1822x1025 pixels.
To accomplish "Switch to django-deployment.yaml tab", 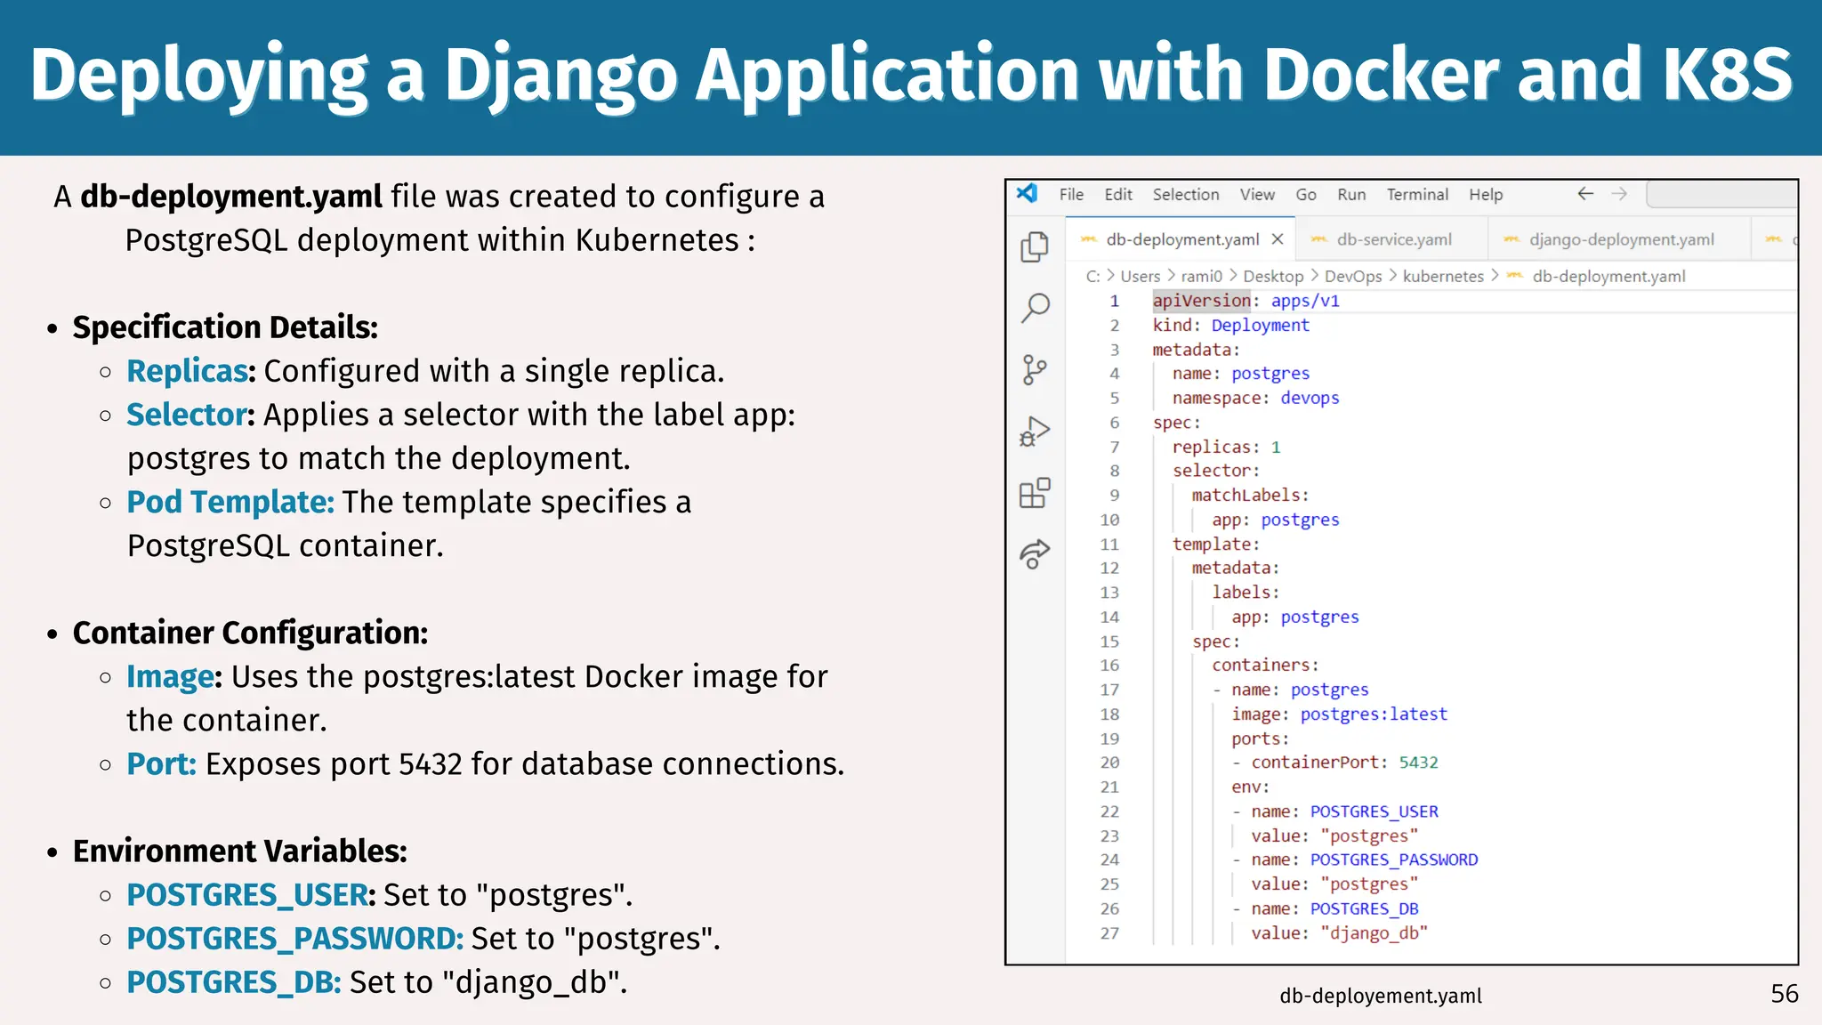I will (x=1621, y=239).
